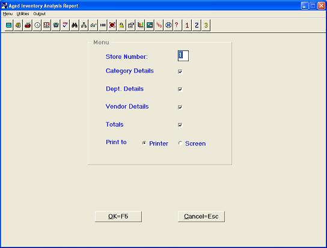
Task: Click the alarm clock icon
Action: 56,25
